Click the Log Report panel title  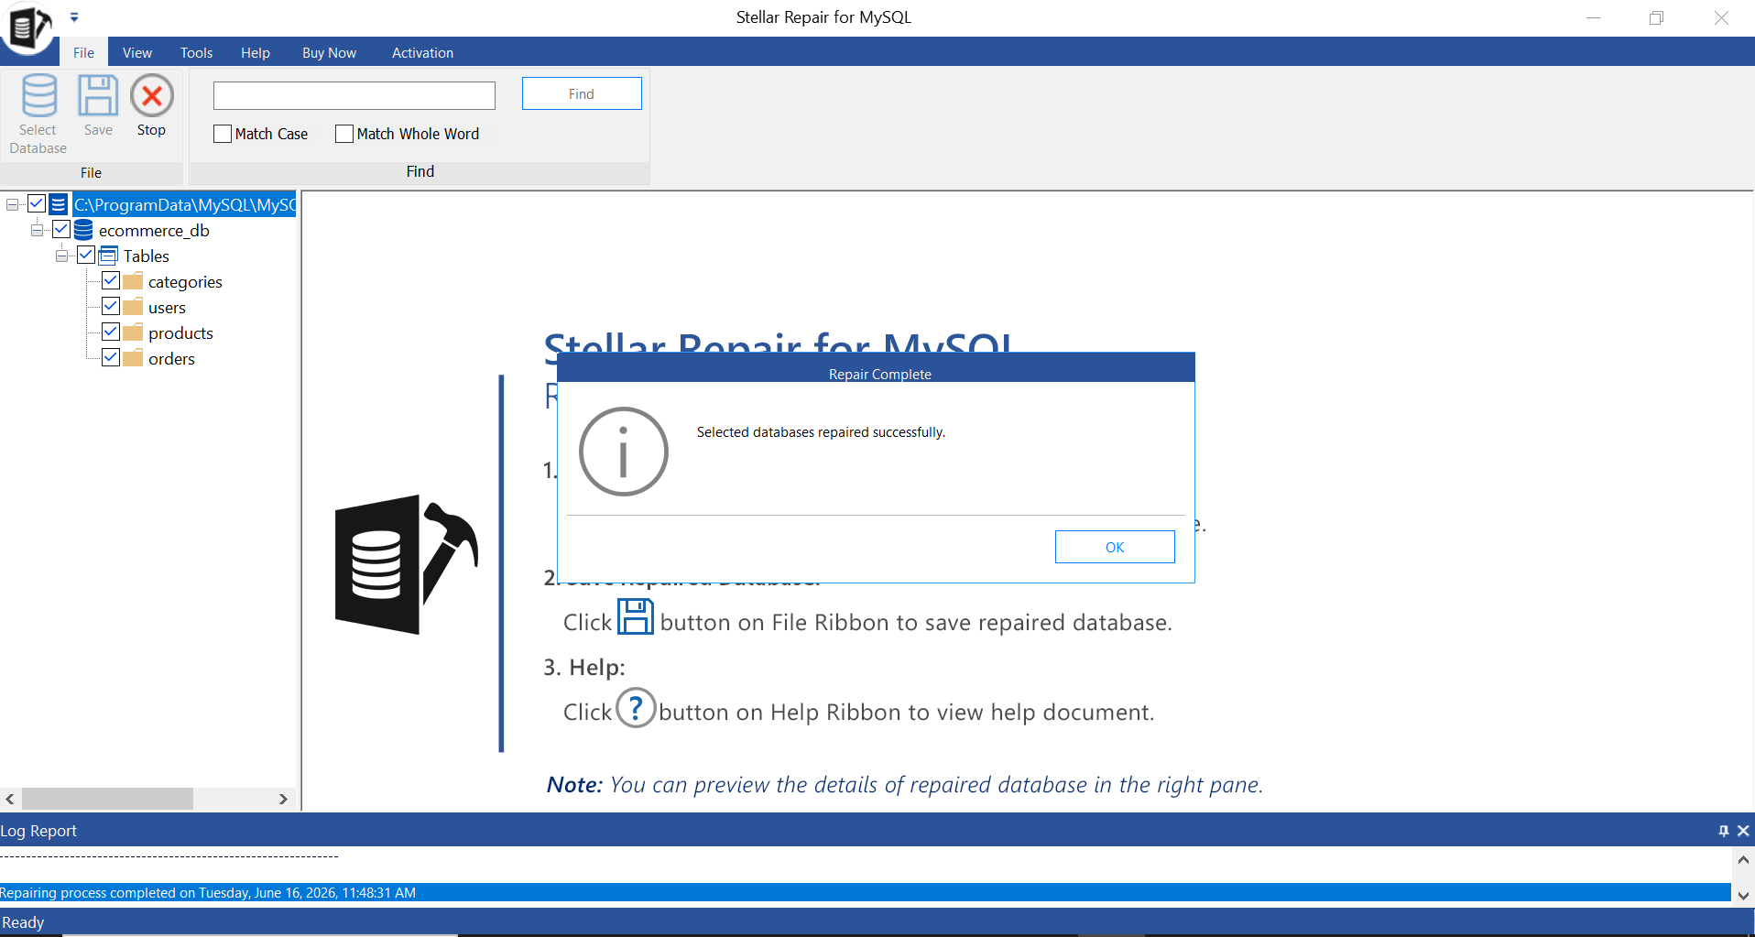[x=38, y=831]
